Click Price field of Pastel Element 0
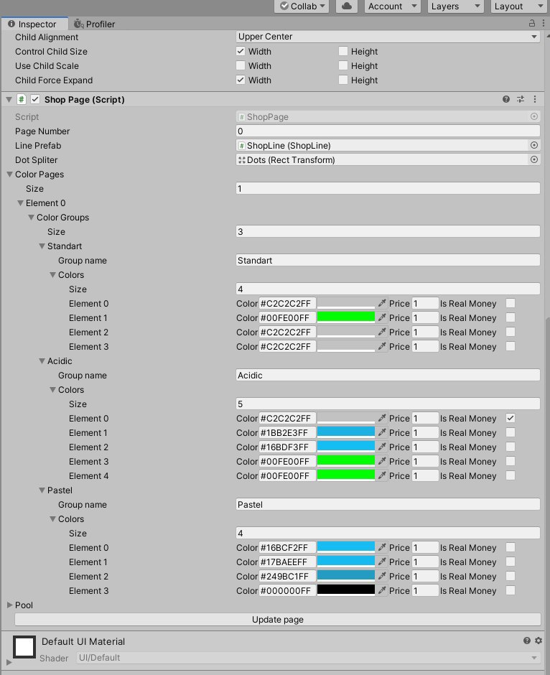The height and width of the screenshot is (675, 550). point(425,547)
